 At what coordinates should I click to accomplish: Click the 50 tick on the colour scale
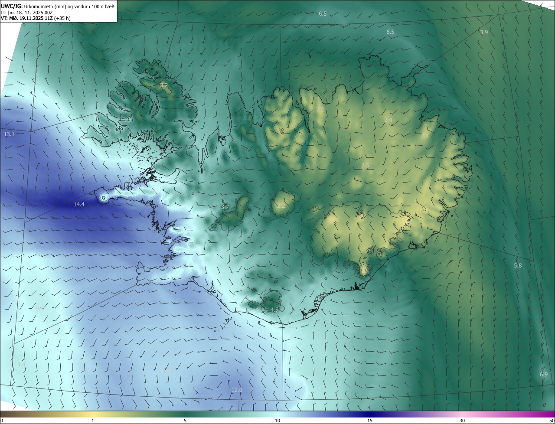tap(552, 421)
